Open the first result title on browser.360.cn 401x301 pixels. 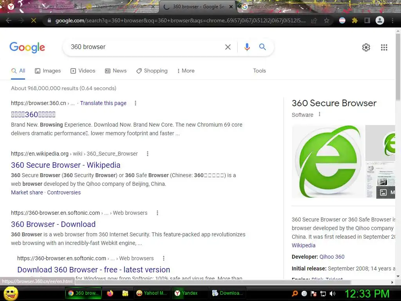pyautogui.click(x=33, y=114)
